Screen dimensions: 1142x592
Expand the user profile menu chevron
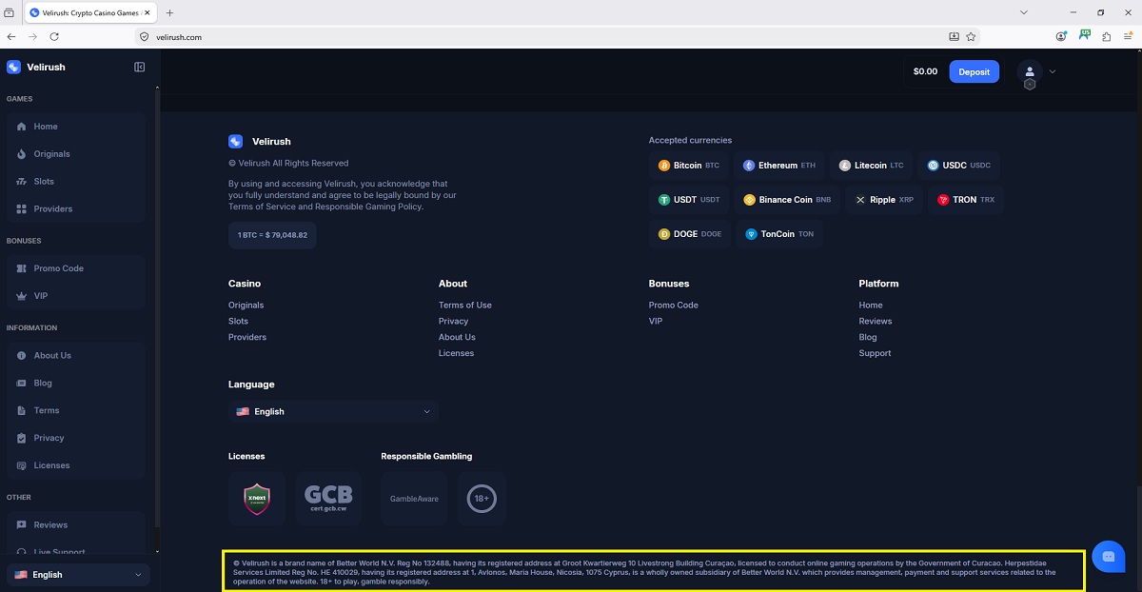pyautogui.click(x=1053, y=71)
